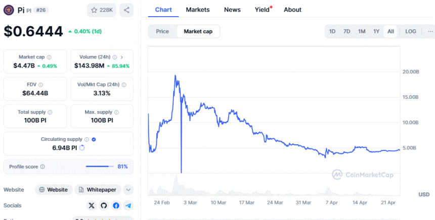Image resolution: width=435 pixels, height=220 pixels.
Task: Click the $4.47B market cap value
Action: [24, 66]
